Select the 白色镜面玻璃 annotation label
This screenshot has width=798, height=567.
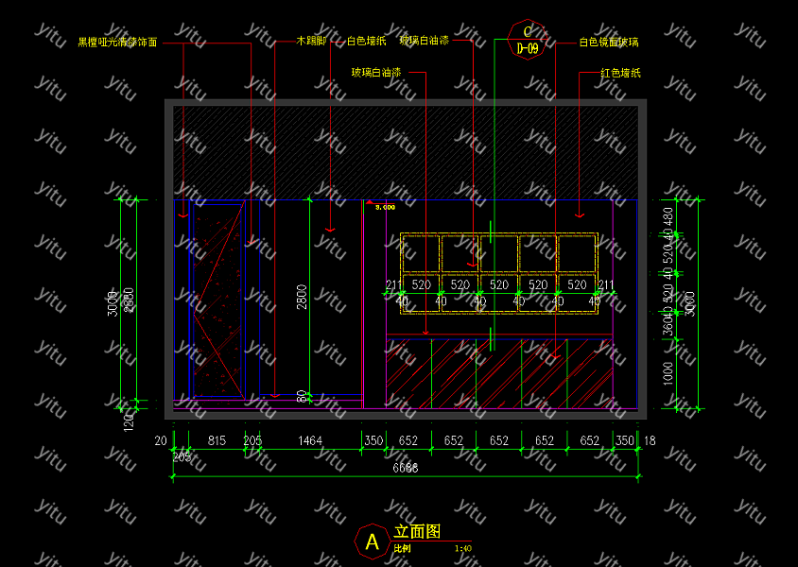coord(608,43)
